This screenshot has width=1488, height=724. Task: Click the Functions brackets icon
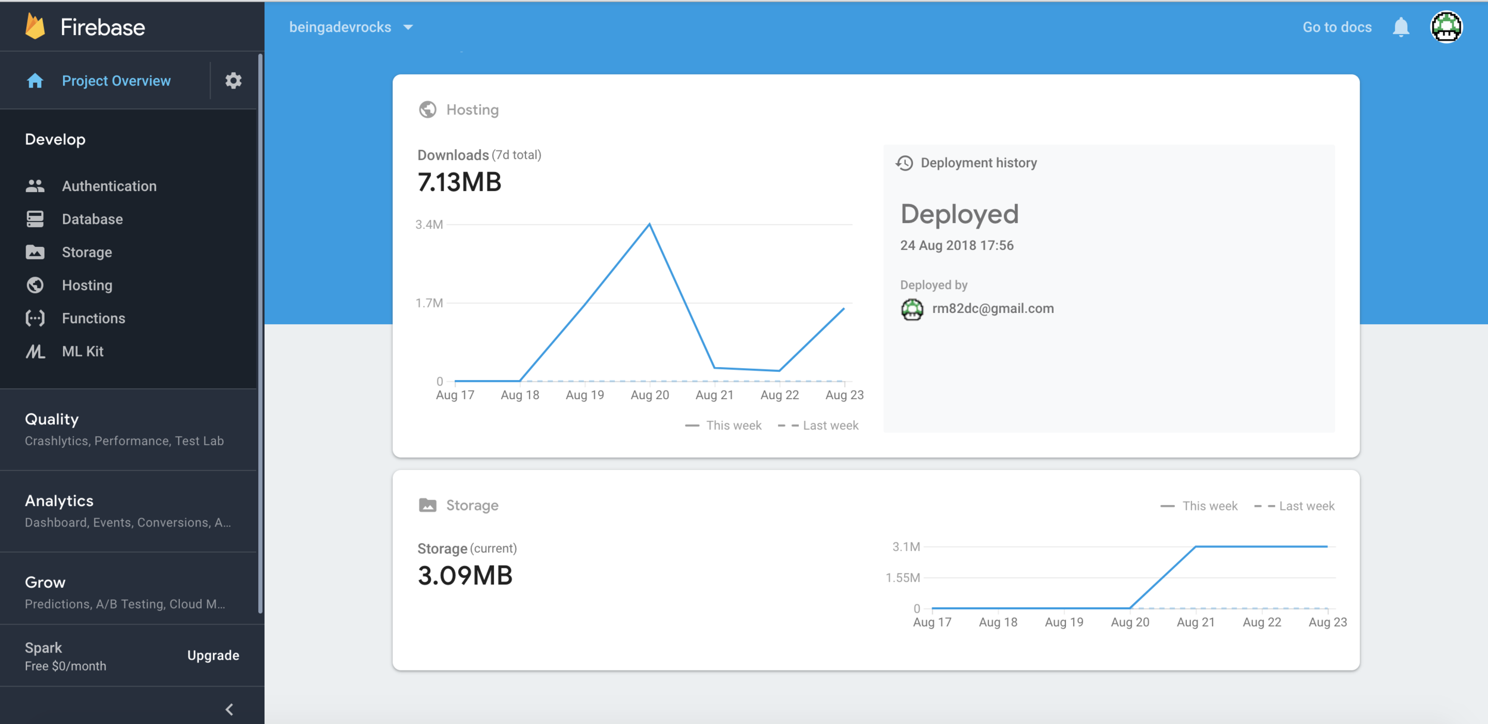(35, 318)
